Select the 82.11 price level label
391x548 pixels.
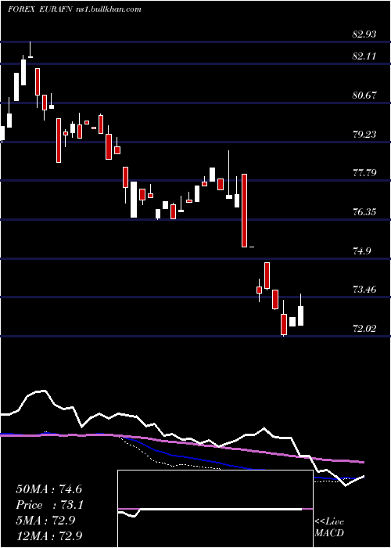pos(364,56)
